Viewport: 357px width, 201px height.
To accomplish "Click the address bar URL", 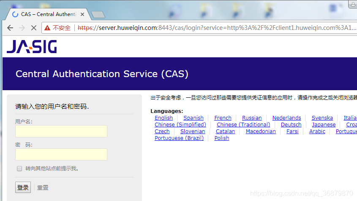I will coord(216,28).
